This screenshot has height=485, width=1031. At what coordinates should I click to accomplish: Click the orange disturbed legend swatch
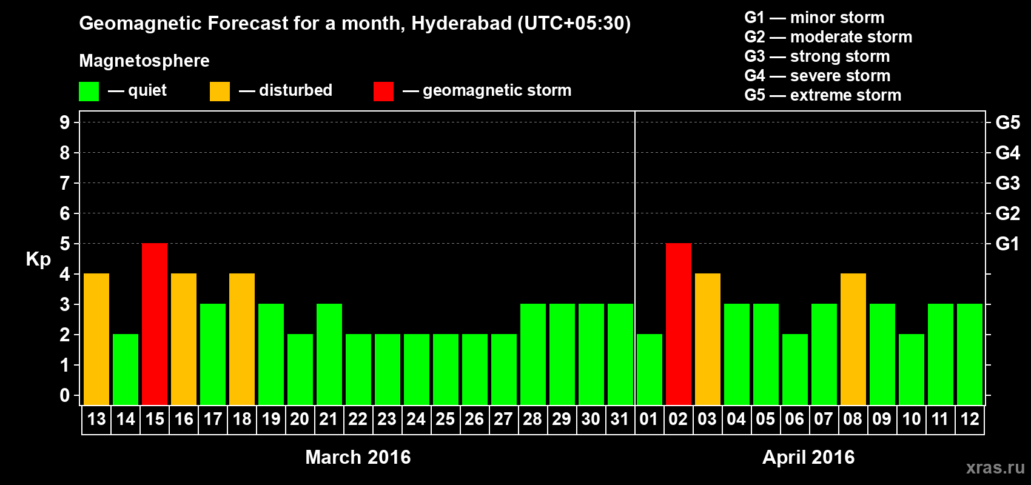(x=220, y=92)
